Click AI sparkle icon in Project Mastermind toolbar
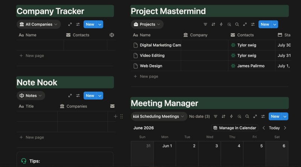The height and width of the screenshot is (167, 301). pyautogui.click(x=229, y=24)
